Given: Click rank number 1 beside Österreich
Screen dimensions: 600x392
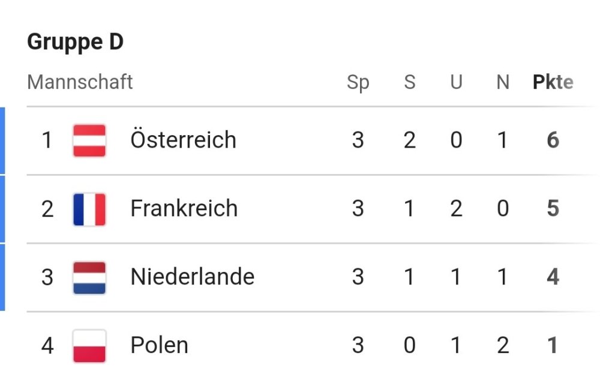Looking at the screenshot, I should [x=47, y=140].
